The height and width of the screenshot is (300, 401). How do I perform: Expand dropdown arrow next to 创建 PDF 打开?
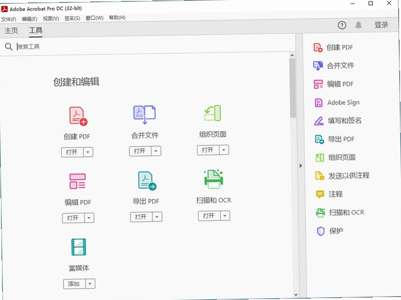pyautogui.click(x=88, y=152)
